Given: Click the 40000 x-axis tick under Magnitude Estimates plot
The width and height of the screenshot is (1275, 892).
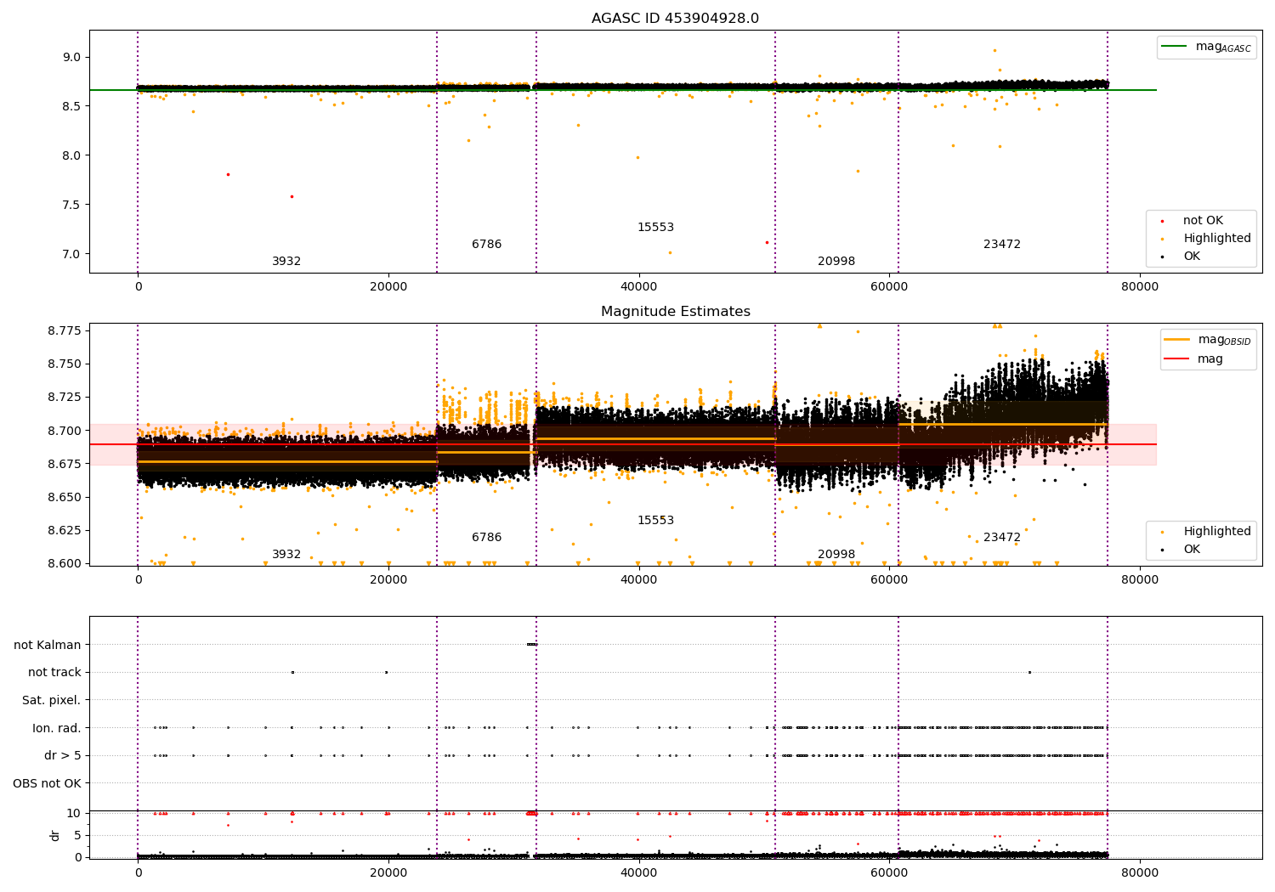Looking at the screenshot, I should click(638, 580).
